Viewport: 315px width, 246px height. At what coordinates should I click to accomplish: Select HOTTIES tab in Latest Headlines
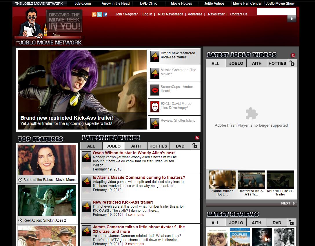(x=158, y=146)
